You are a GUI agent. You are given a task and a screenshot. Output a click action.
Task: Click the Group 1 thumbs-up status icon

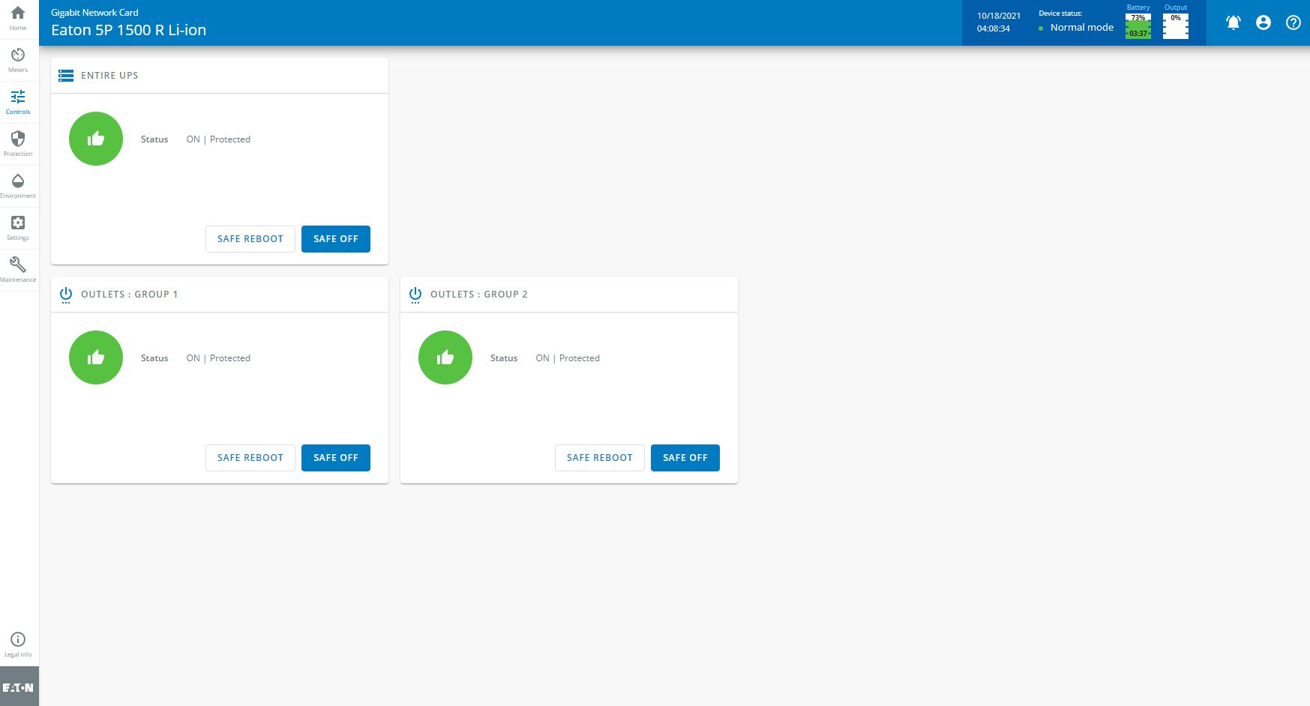click(x=96, y=357)
